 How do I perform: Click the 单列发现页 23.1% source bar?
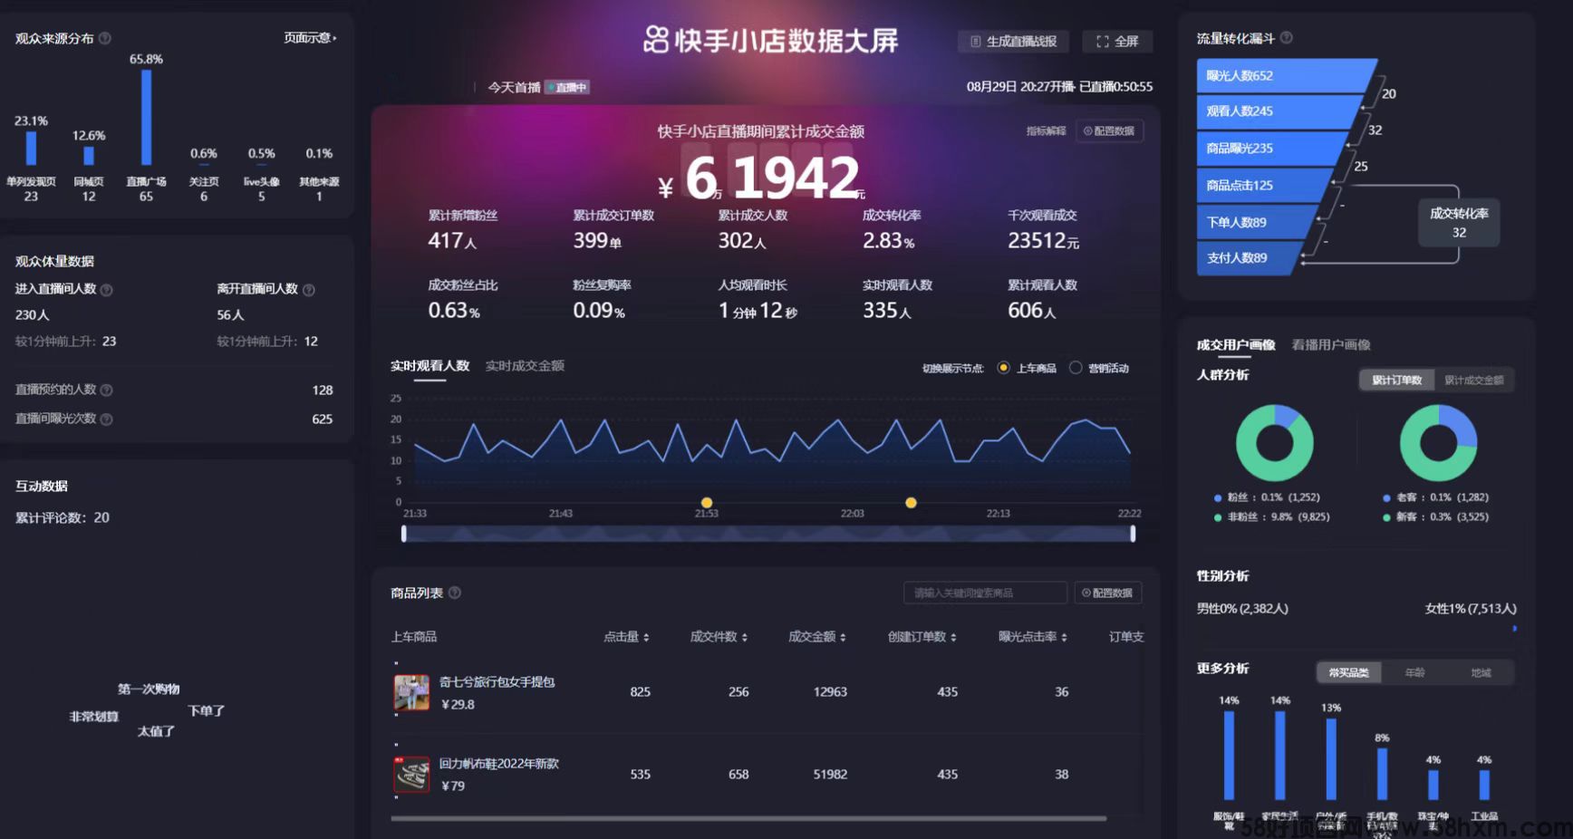[x=31, y=149]
